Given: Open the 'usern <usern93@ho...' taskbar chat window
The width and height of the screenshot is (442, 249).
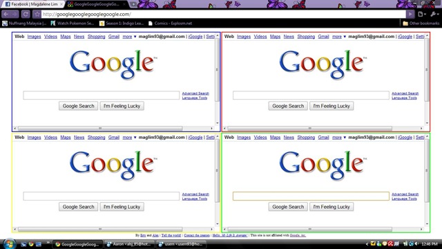Looking at the screenshot, I should click(x=181, y=244).
